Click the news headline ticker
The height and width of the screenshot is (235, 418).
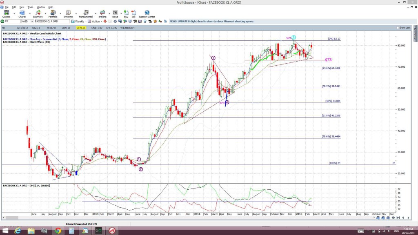click(x=212, y=21)
